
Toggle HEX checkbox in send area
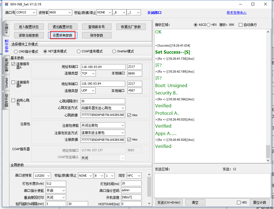pos(239,202)
